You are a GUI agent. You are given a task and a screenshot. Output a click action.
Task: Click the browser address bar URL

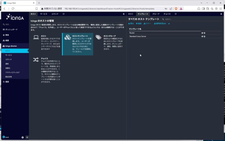click(x=109, y=9)
